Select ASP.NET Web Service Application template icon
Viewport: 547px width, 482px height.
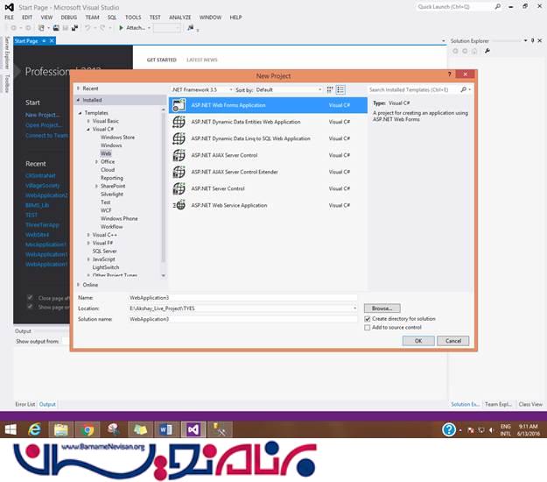tap(179, 205)
